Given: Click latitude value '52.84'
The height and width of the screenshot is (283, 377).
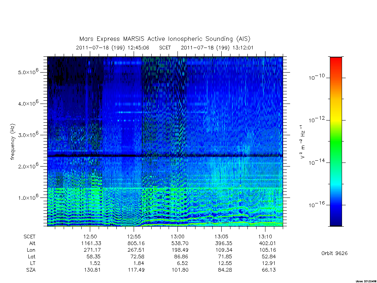Looking at the screenshot, I should [x=268, y=256].
